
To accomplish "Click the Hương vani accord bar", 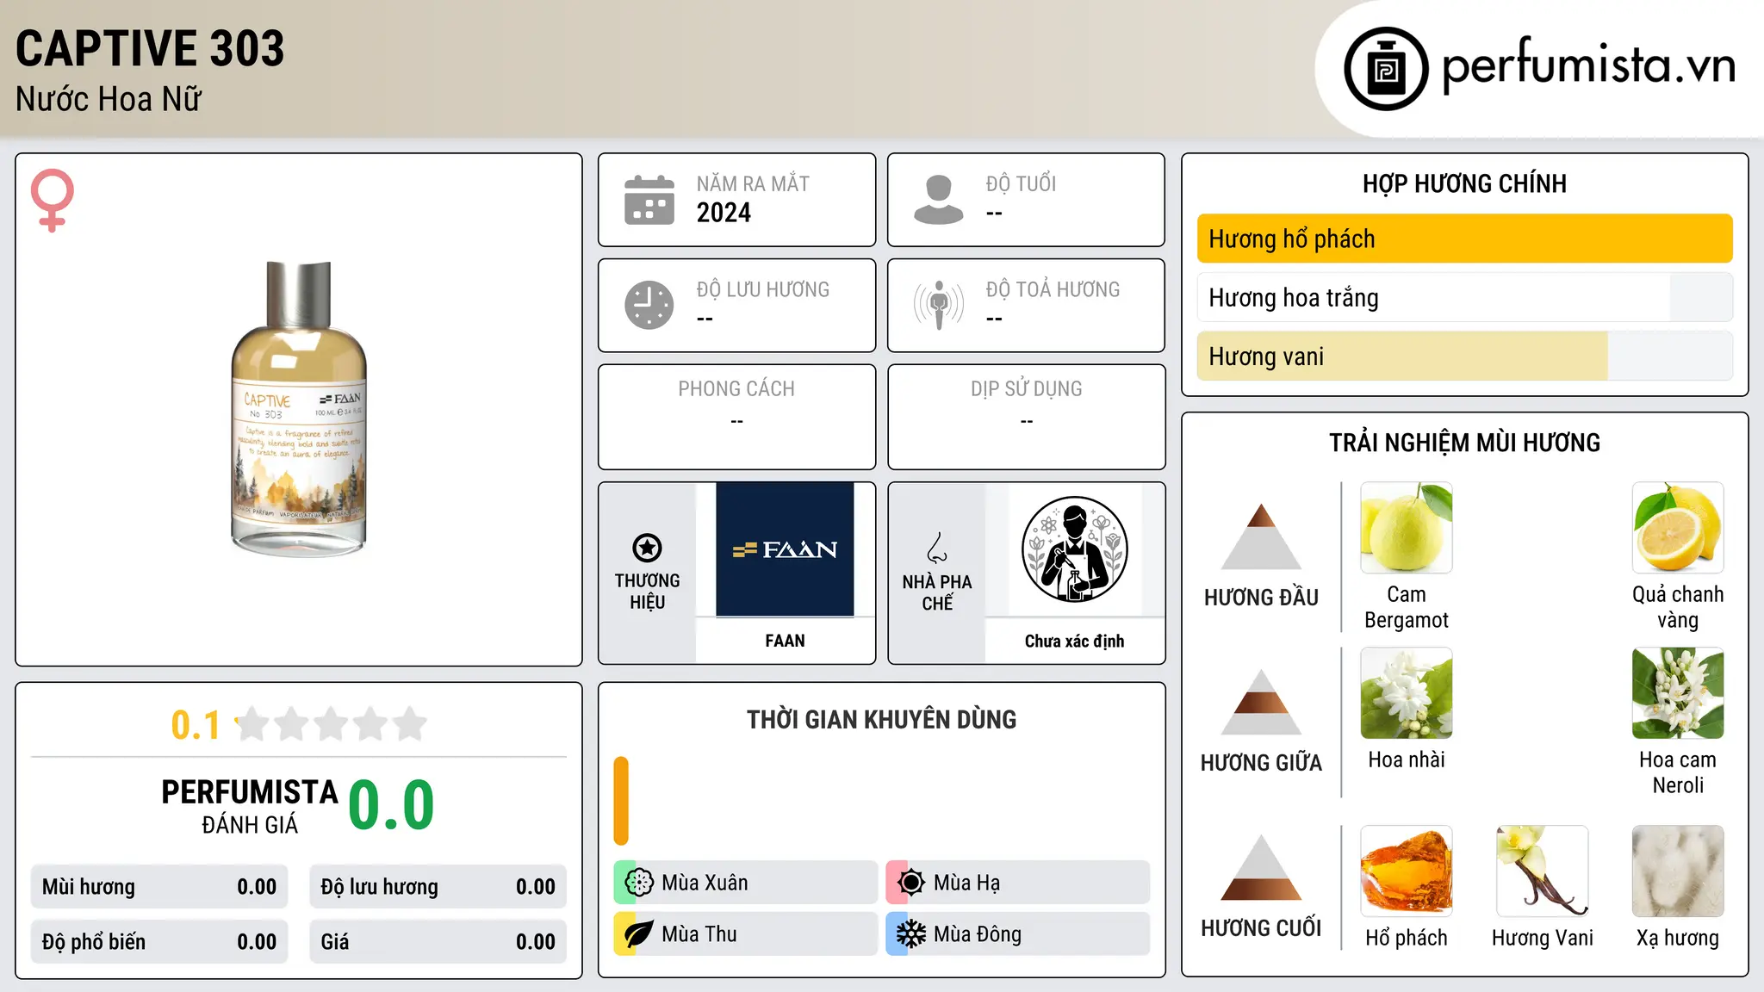I will pyautogui.click(x=1465, y=356).
